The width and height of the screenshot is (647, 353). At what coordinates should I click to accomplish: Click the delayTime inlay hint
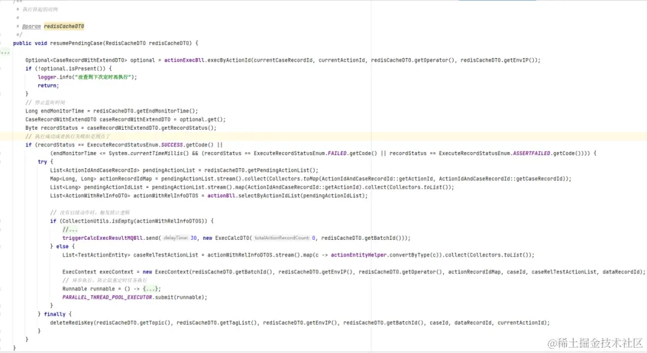click(176, 238)
